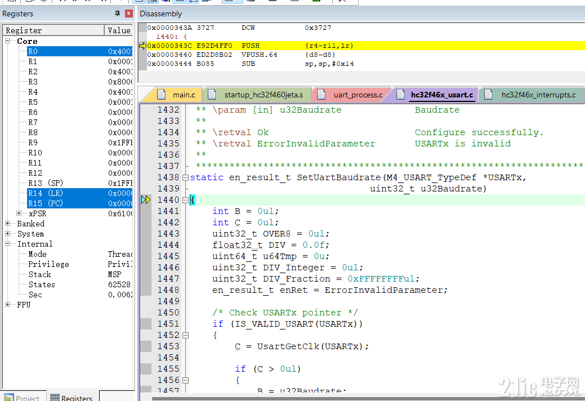Set breakpoint in gutter at line 1455
This screenshot has width=585, height=401.
(145, 369)
